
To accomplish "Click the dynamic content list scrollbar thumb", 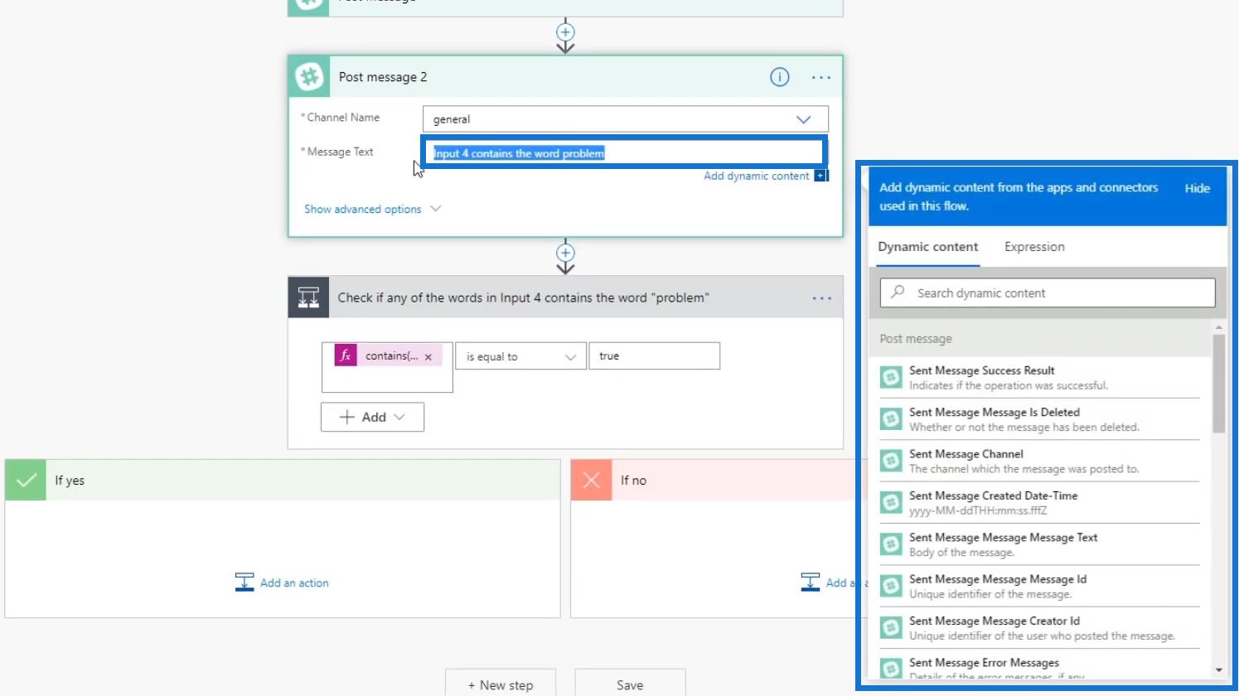I will tap(1218, 383).
